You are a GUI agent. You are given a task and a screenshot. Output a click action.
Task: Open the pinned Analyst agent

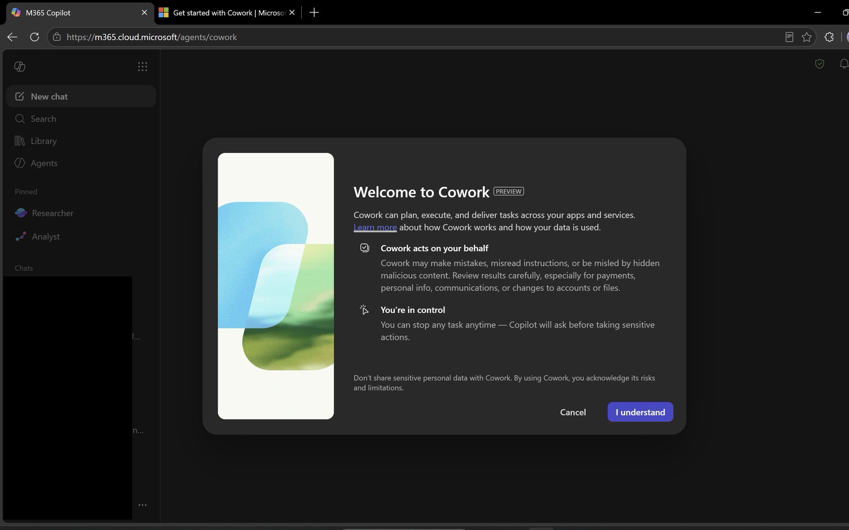tap(81, 236)
